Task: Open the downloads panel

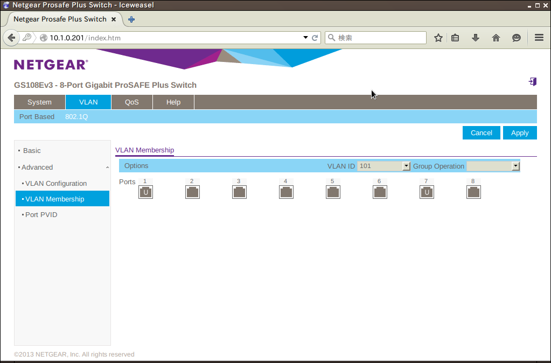Action: coord(476,38)
